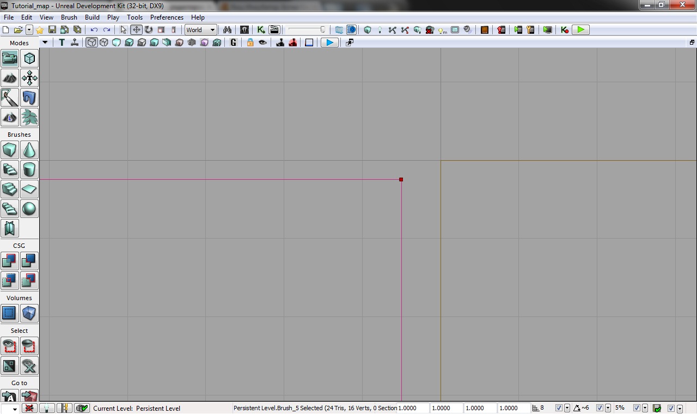Screen dimensions: 697x414
Task: Toggle the drag grid snapping checkbox
Action: 559,408
